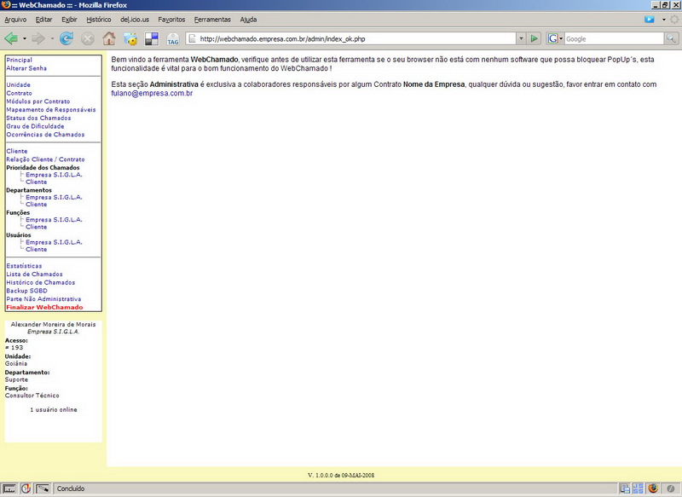The height and width of the screenshot is (497, 682).
Task: Open the address bar history dropdown
Action: (x=521, y=38)
